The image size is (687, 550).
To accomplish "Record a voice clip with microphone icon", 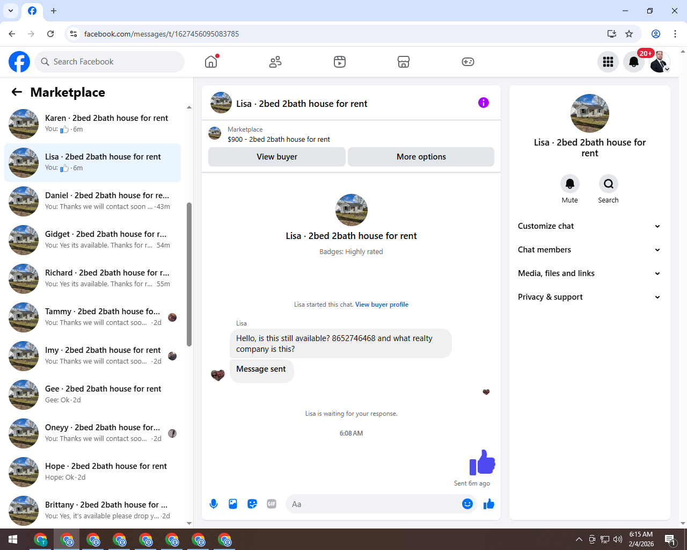I will 214,504.
